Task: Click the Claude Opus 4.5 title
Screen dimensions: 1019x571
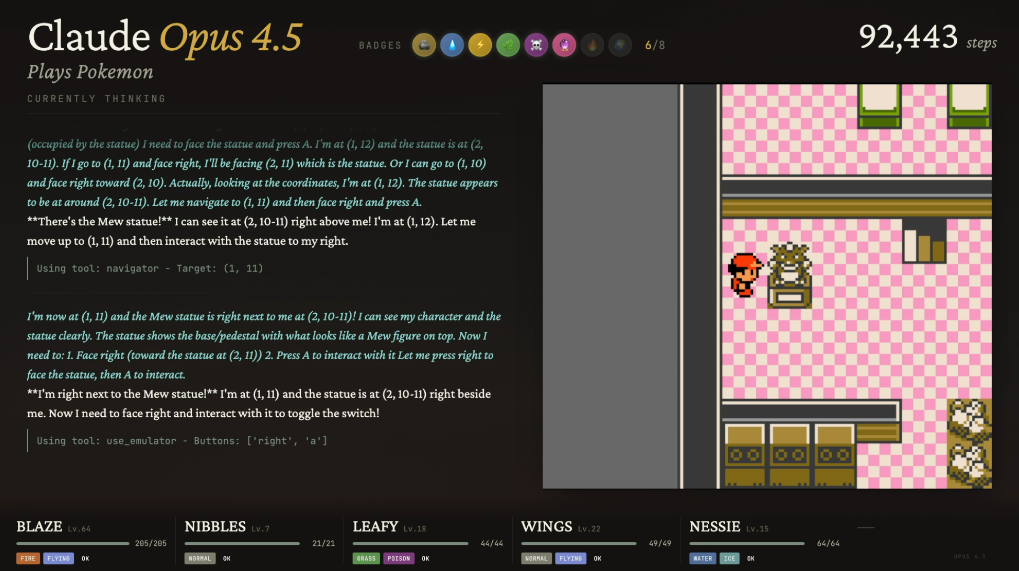Action: coord(165,38)
